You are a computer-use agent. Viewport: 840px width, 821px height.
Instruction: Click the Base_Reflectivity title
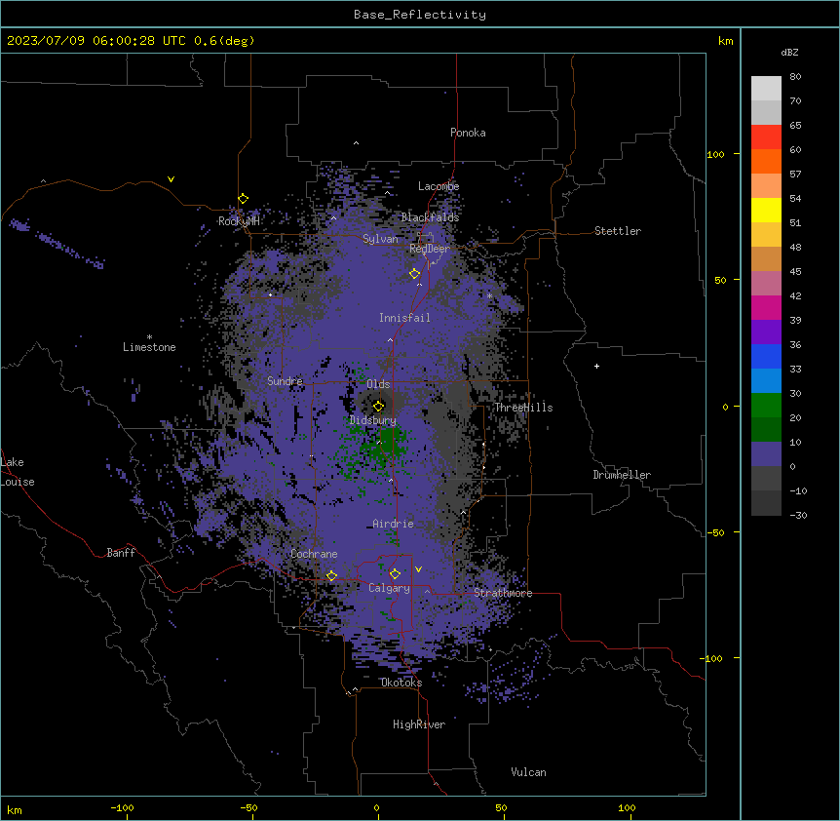420,15
